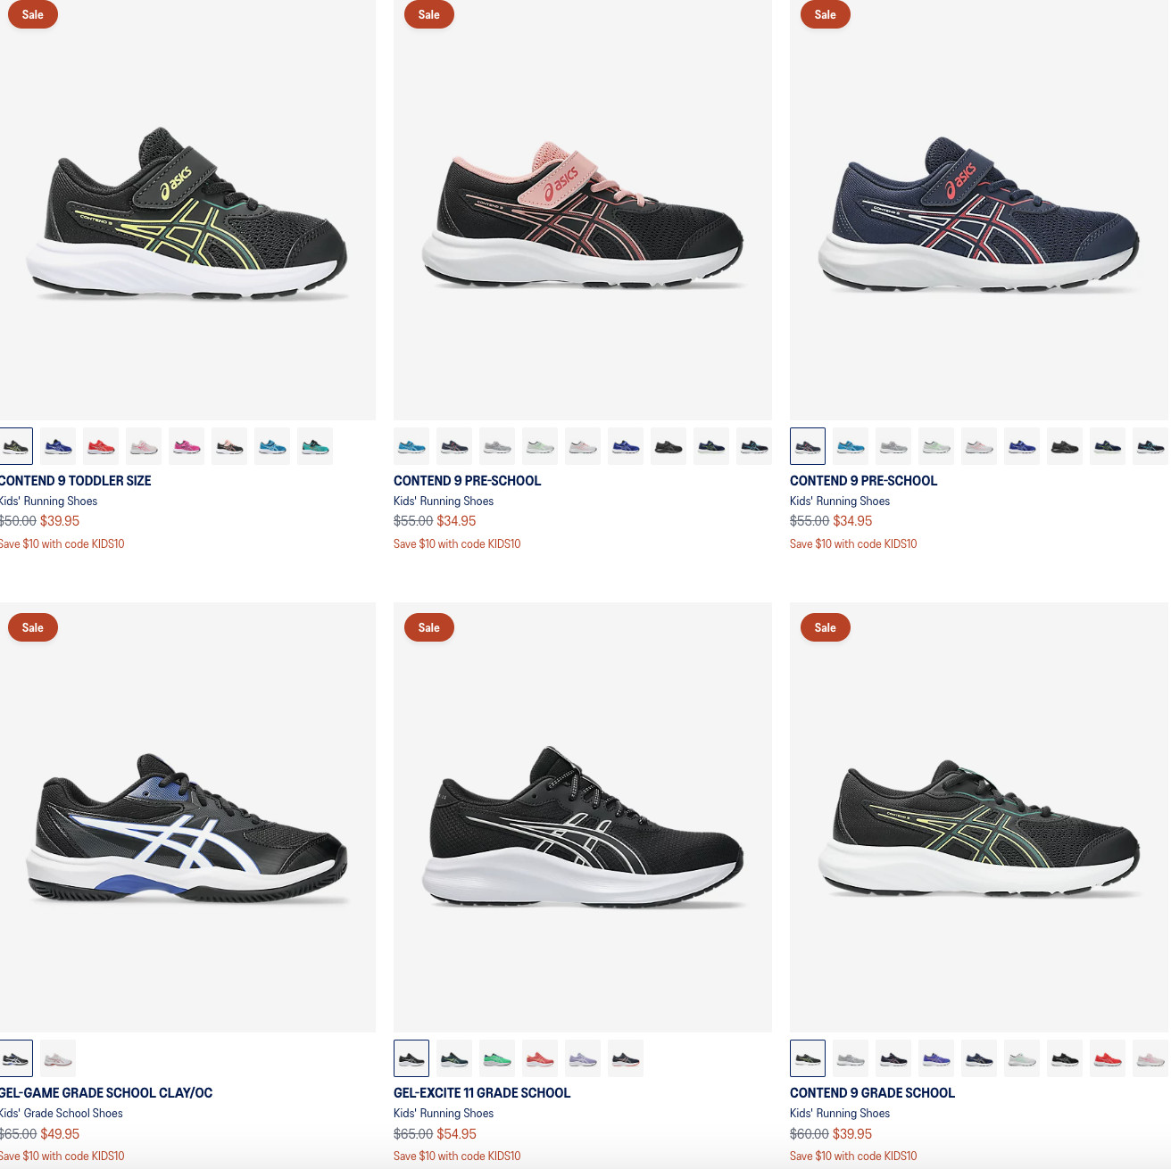This screenshot has width=1171, height=1169.
Task: Open Contend 9 Grade School product title
Action: [872, 1092]
